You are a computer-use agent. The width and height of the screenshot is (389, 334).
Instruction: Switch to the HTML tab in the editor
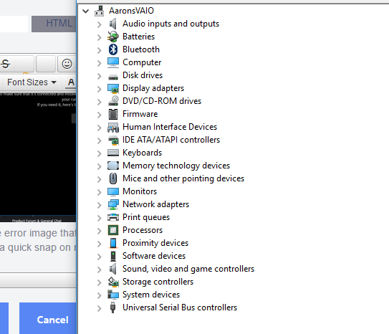click(54, 24)
